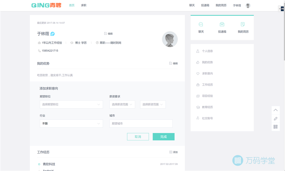Click the scroll-to-top arrow icon

pos(275,110)
